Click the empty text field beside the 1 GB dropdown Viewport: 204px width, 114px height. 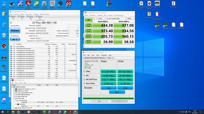pos(124,58)
